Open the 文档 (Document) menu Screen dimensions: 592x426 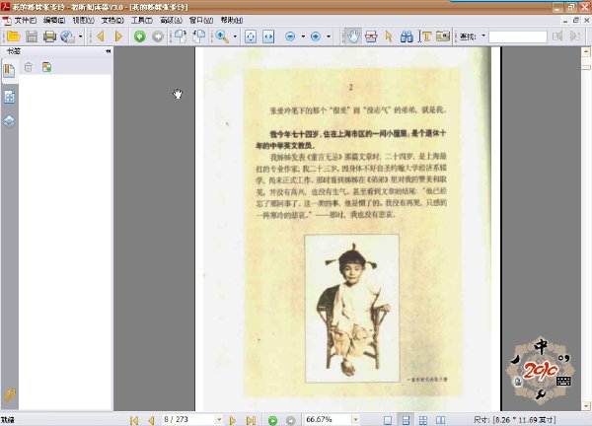click(112, 20)
